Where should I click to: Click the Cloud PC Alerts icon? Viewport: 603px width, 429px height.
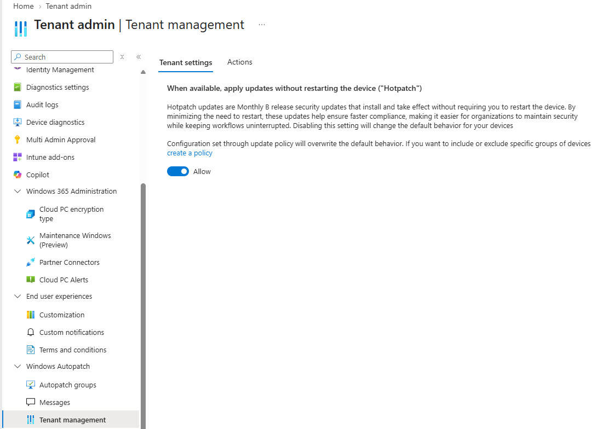point(30,280)
